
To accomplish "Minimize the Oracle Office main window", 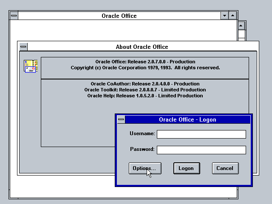I will pyautogui.click(x=224, y=16).
